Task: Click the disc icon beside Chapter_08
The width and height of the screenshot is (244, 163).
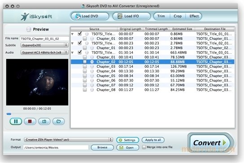Action: tap(92, 90)
